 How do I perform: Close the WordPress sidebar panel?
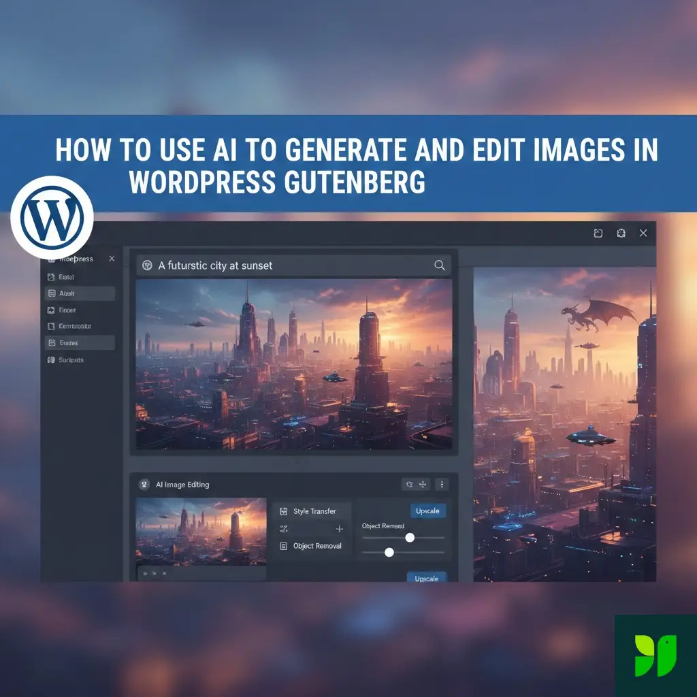[x=112, y=259]
